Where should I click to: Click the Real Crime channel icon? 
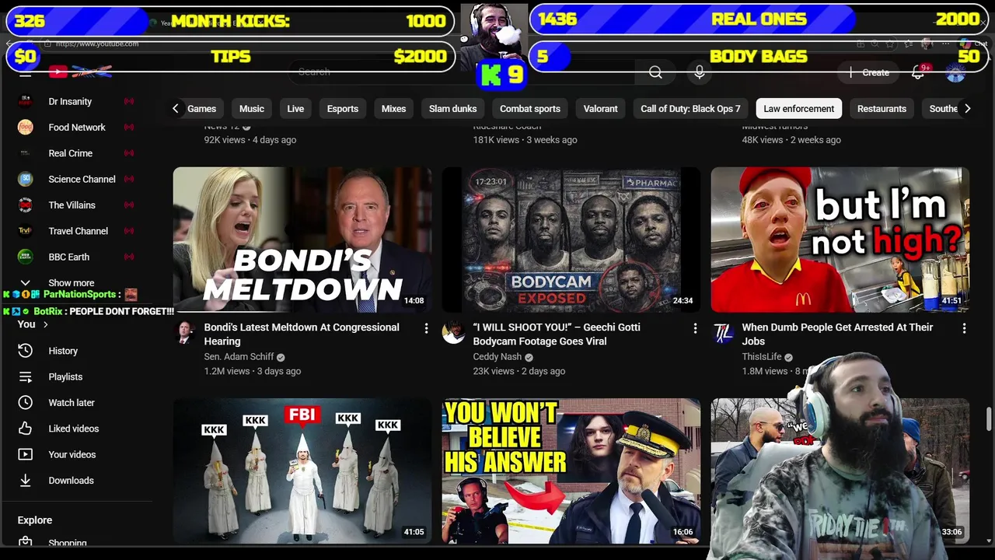(25, 153)
